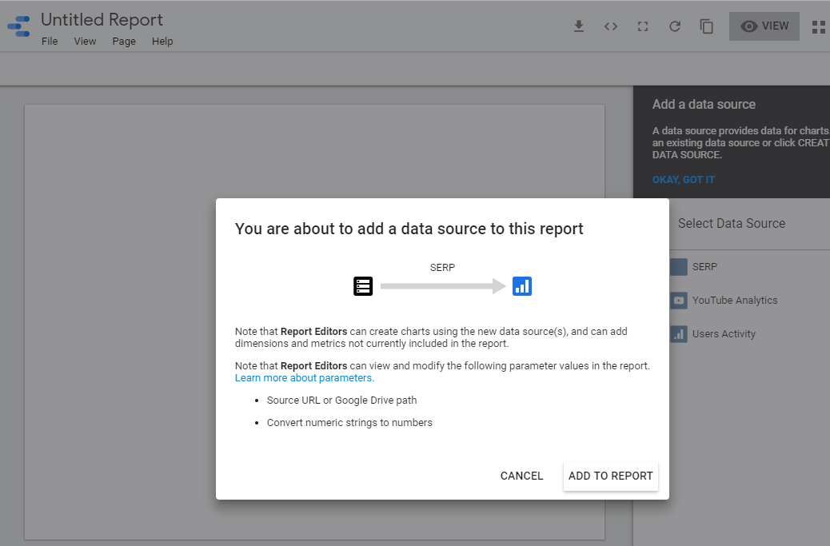Click the download report icon
The height and width of the screenshot is (546, 830).
pos(579,26)
